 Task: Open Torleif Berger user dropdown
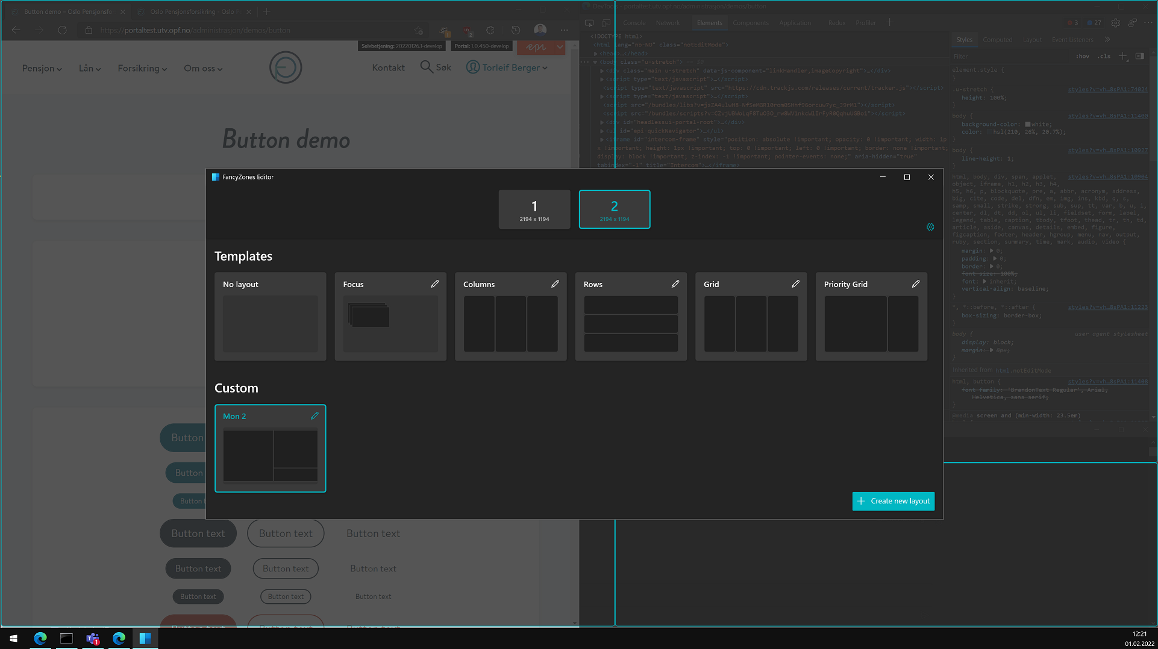507,67
